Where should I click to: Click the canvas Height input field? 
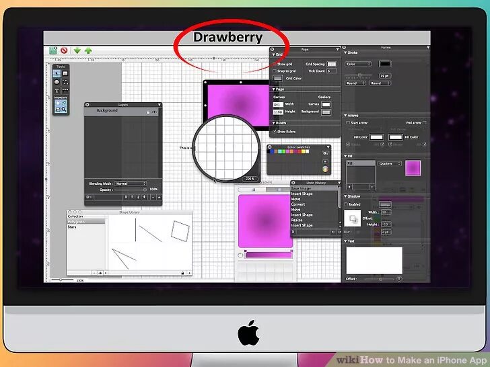point(278,112)
